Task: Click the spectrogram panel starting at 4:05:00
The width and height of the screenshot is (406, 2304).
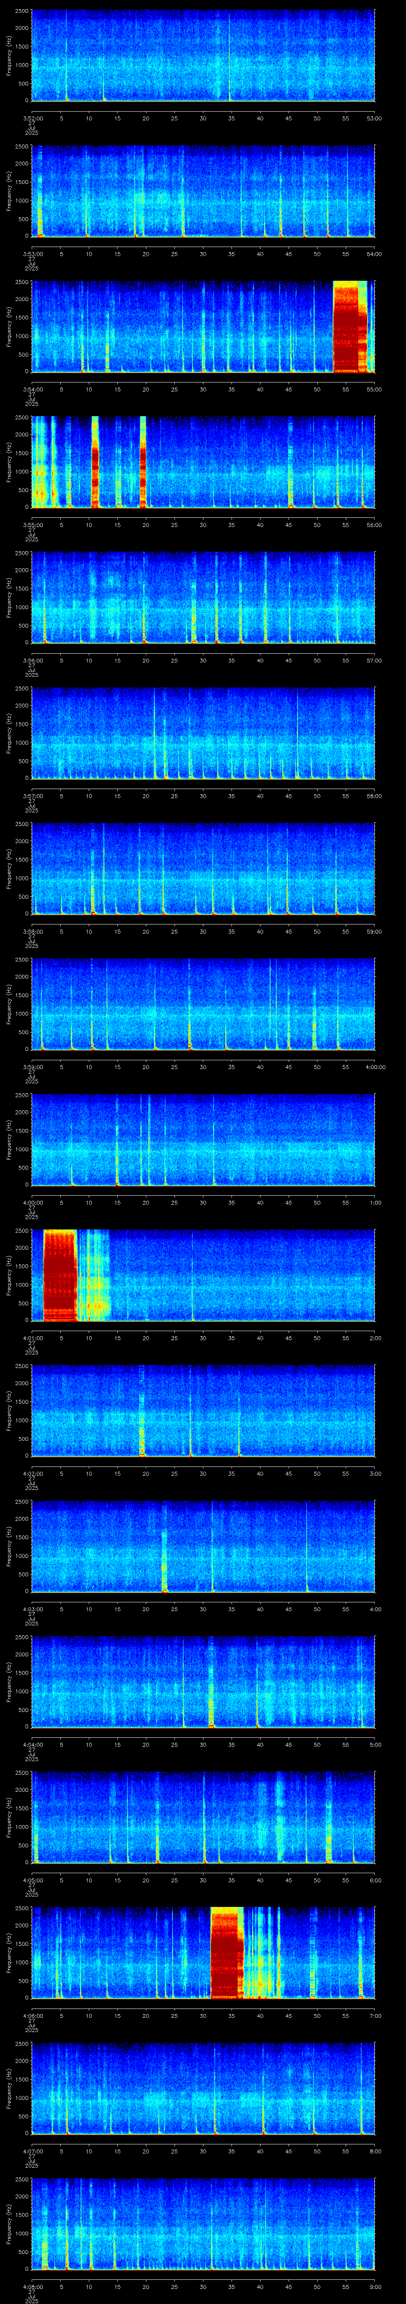Action: click(203, 1818)
